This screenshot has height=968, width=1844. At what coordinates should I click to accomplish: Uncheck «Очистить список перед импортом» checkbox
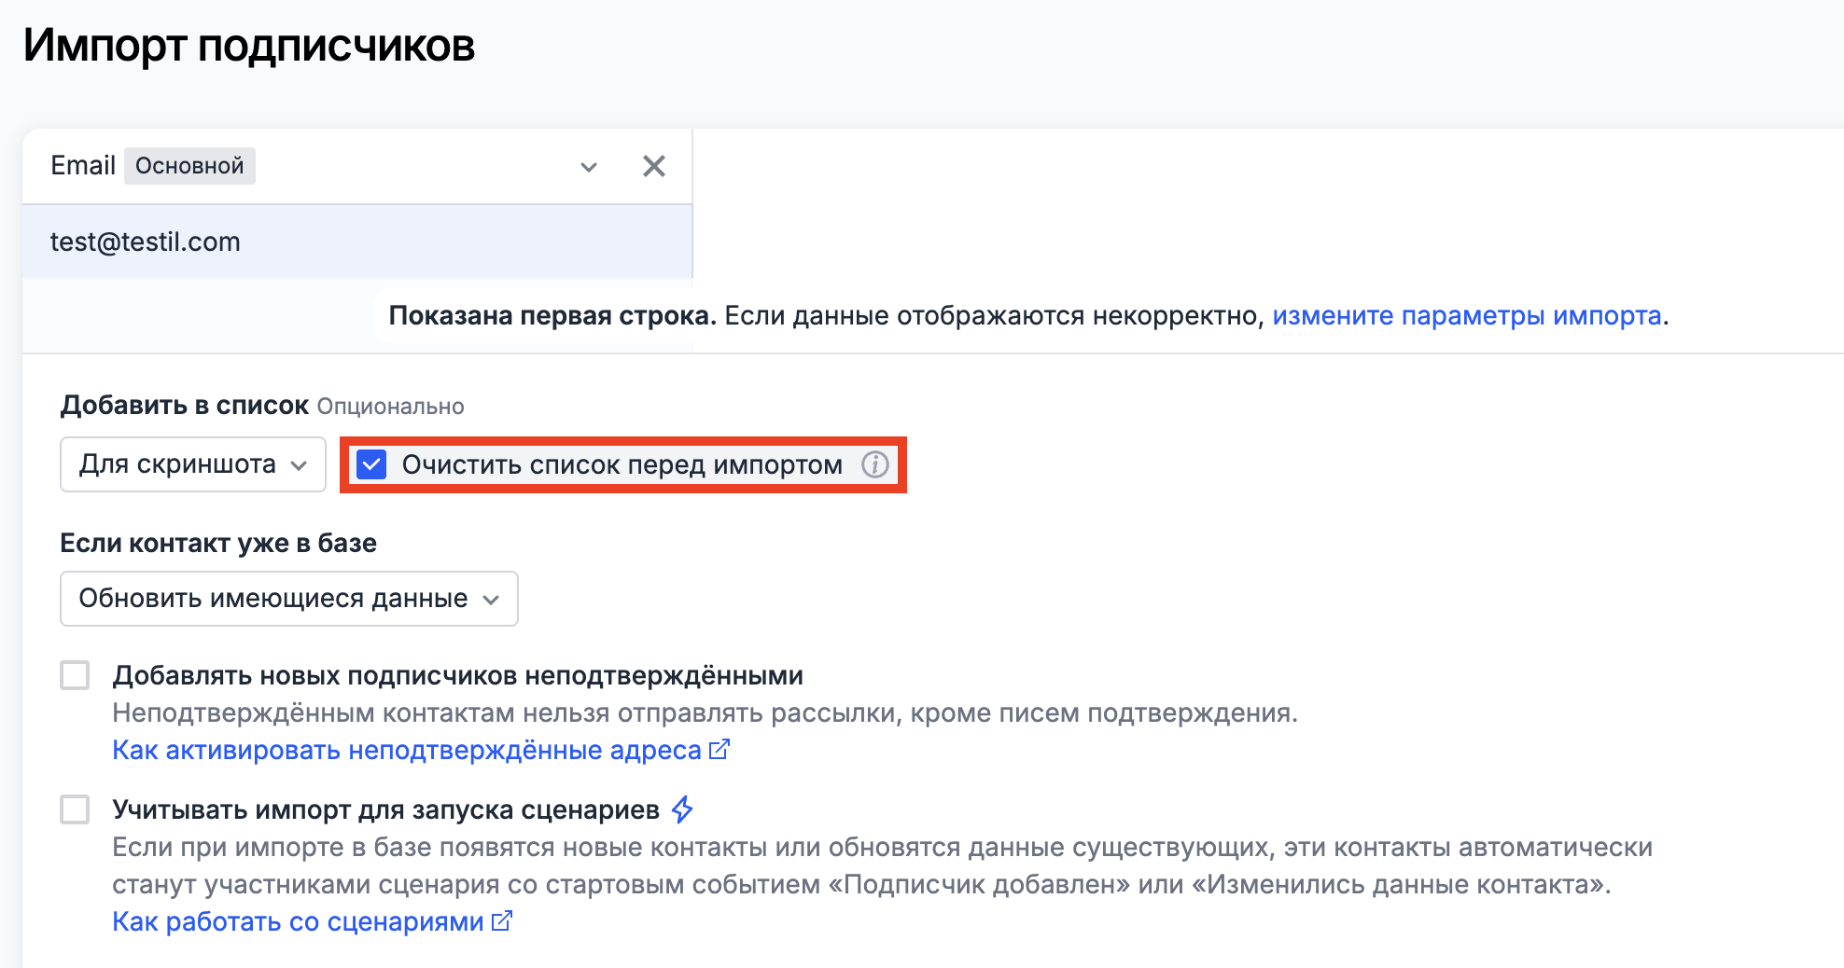coord(371,464)
